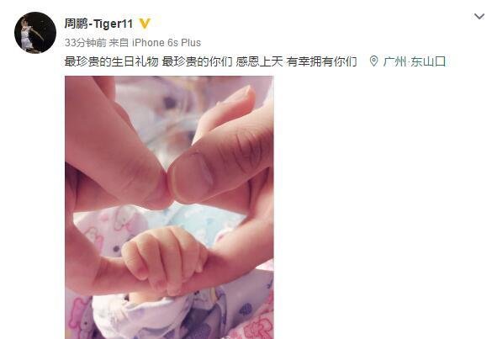Click the 来自 source label text
Screen dimensions: 492x339
point(119,43)
